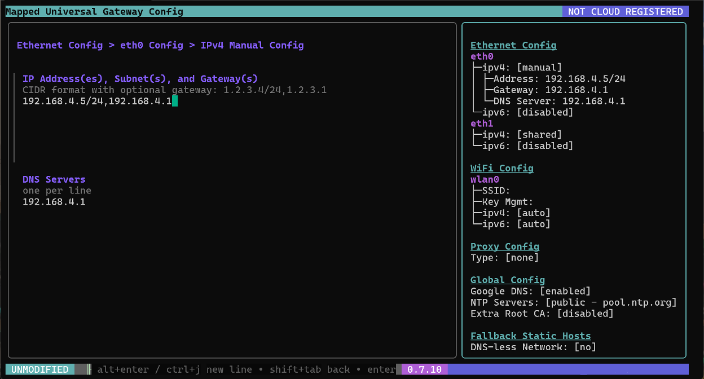Click the UNMODIFIED status indicator
Viewport: 704px width, 379px height.
tap(40, 369)
